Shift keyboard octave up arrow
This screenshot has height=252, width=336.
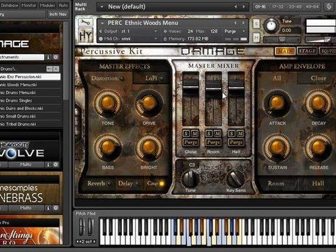click(94, 241)
